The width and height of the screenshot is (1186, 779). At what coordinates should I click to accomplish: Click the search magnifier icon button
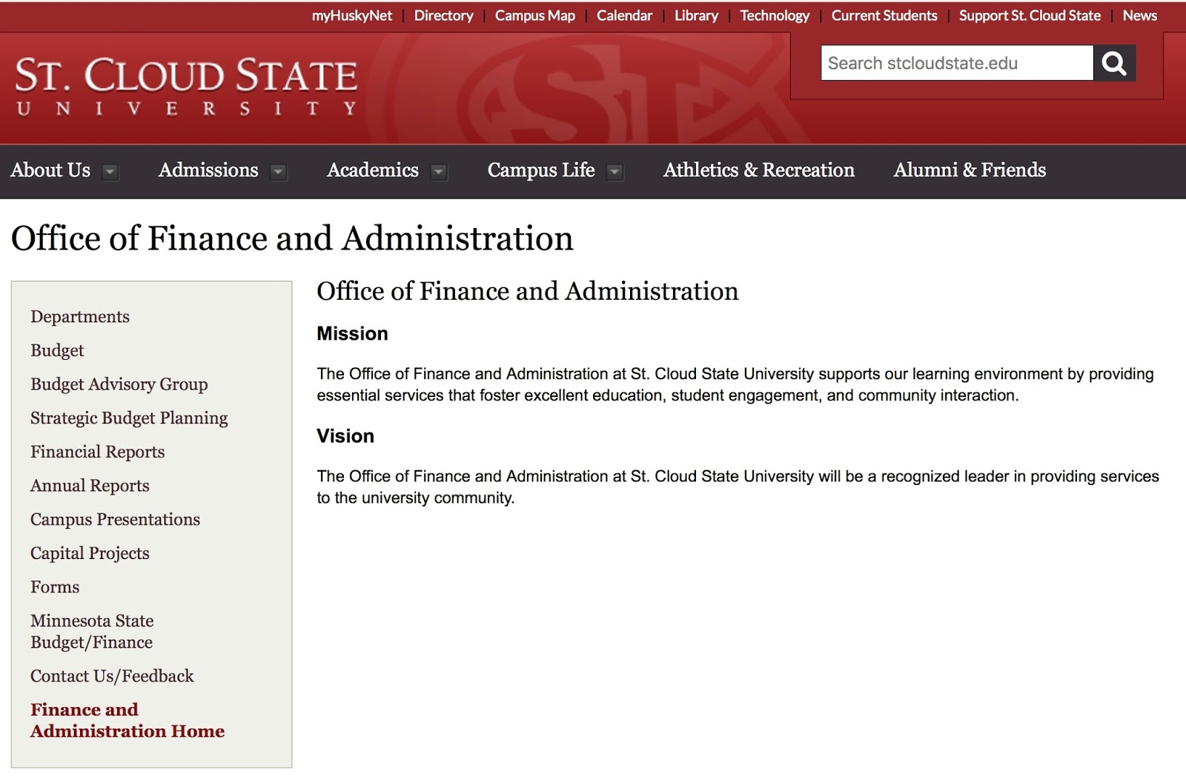1114,63
